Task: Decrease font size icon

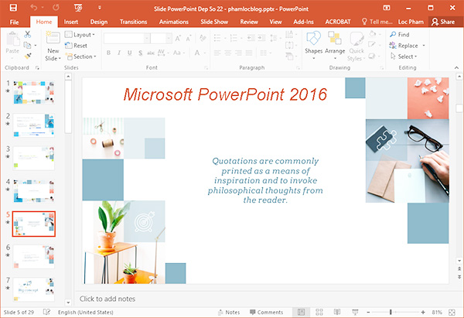Action: point(189,38)
